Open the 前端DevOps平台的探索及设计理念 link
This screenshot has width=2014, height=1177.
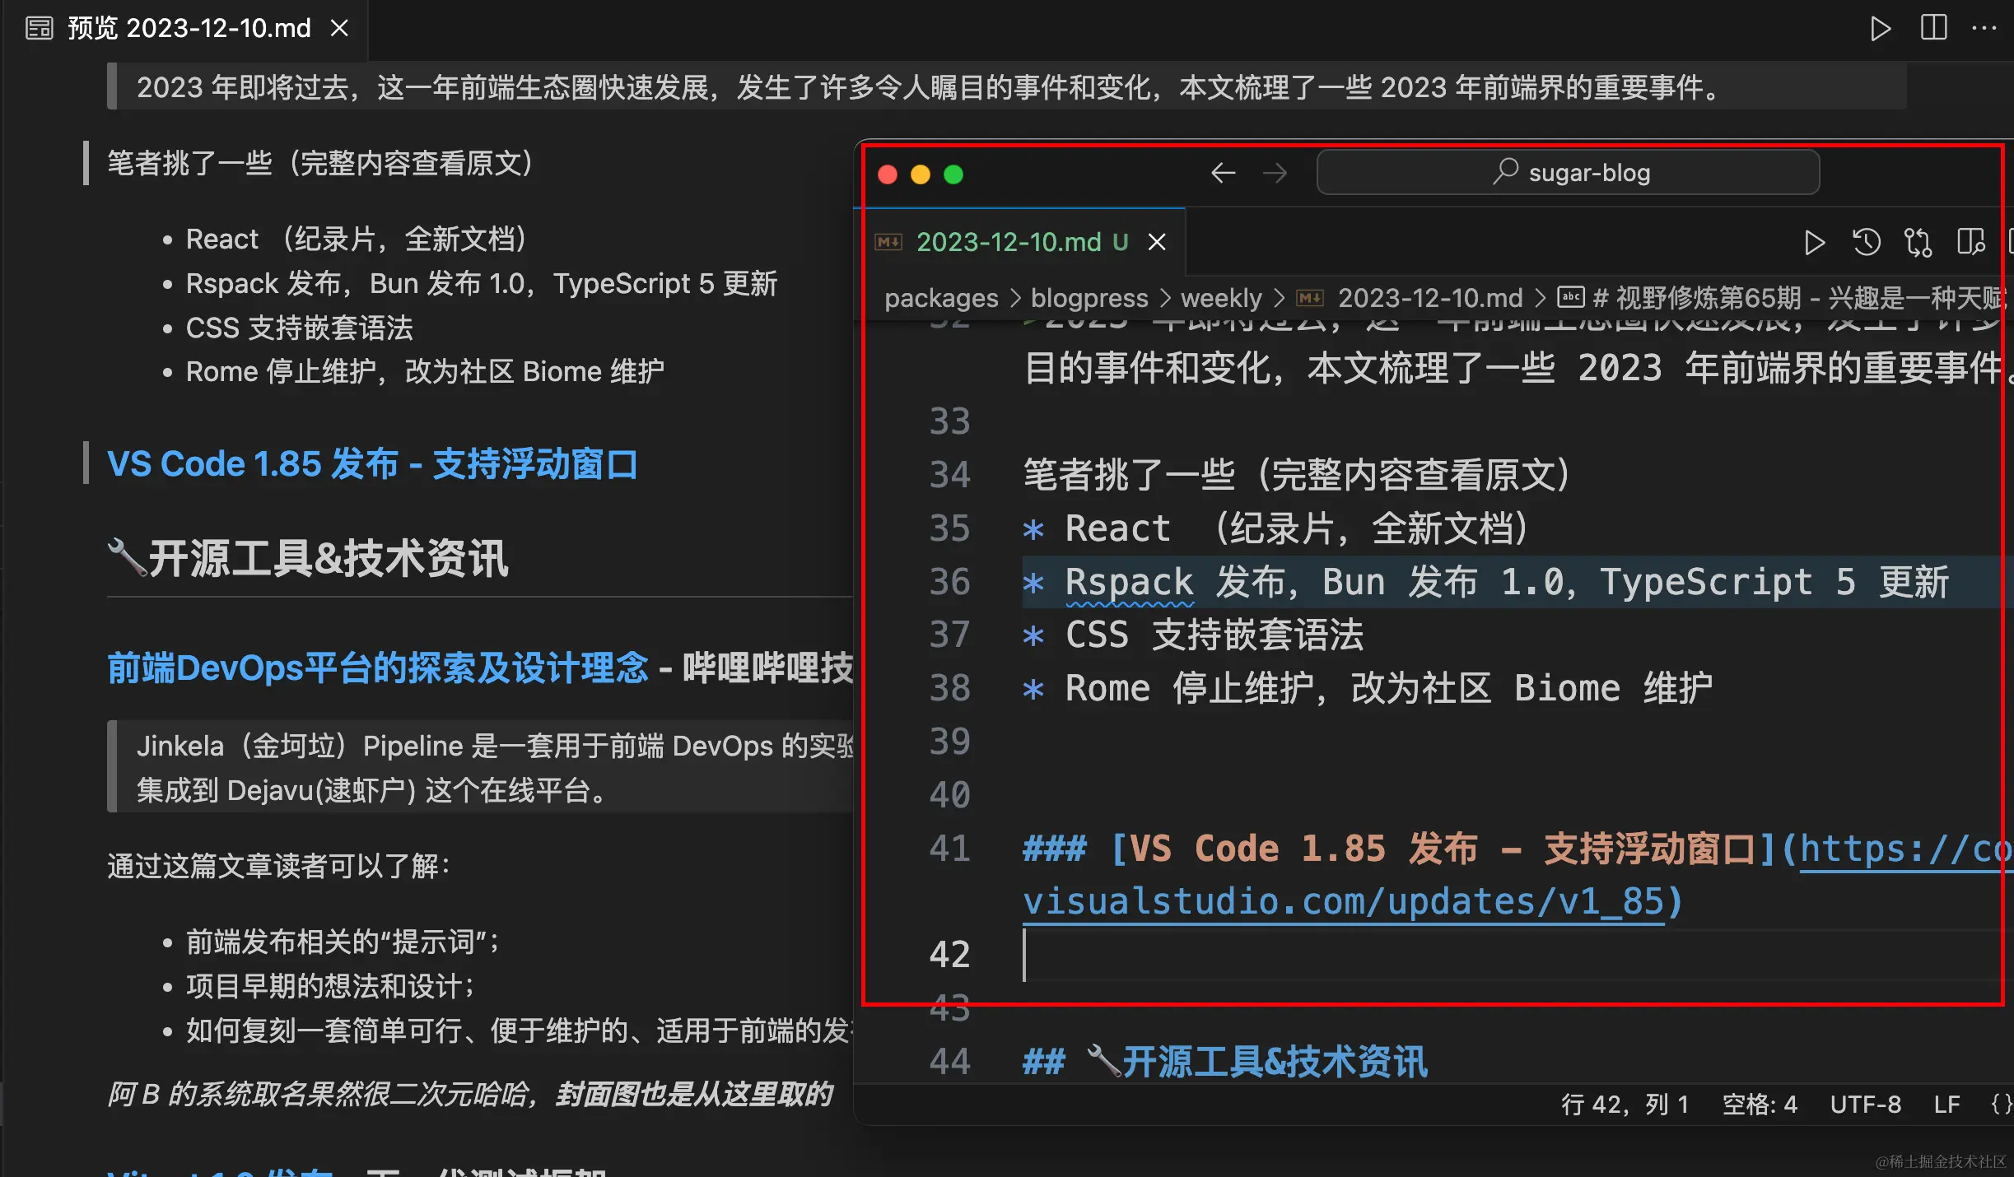pos(377,668)
